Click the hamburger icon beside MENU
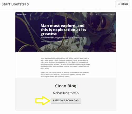 (x=119, y=4)
